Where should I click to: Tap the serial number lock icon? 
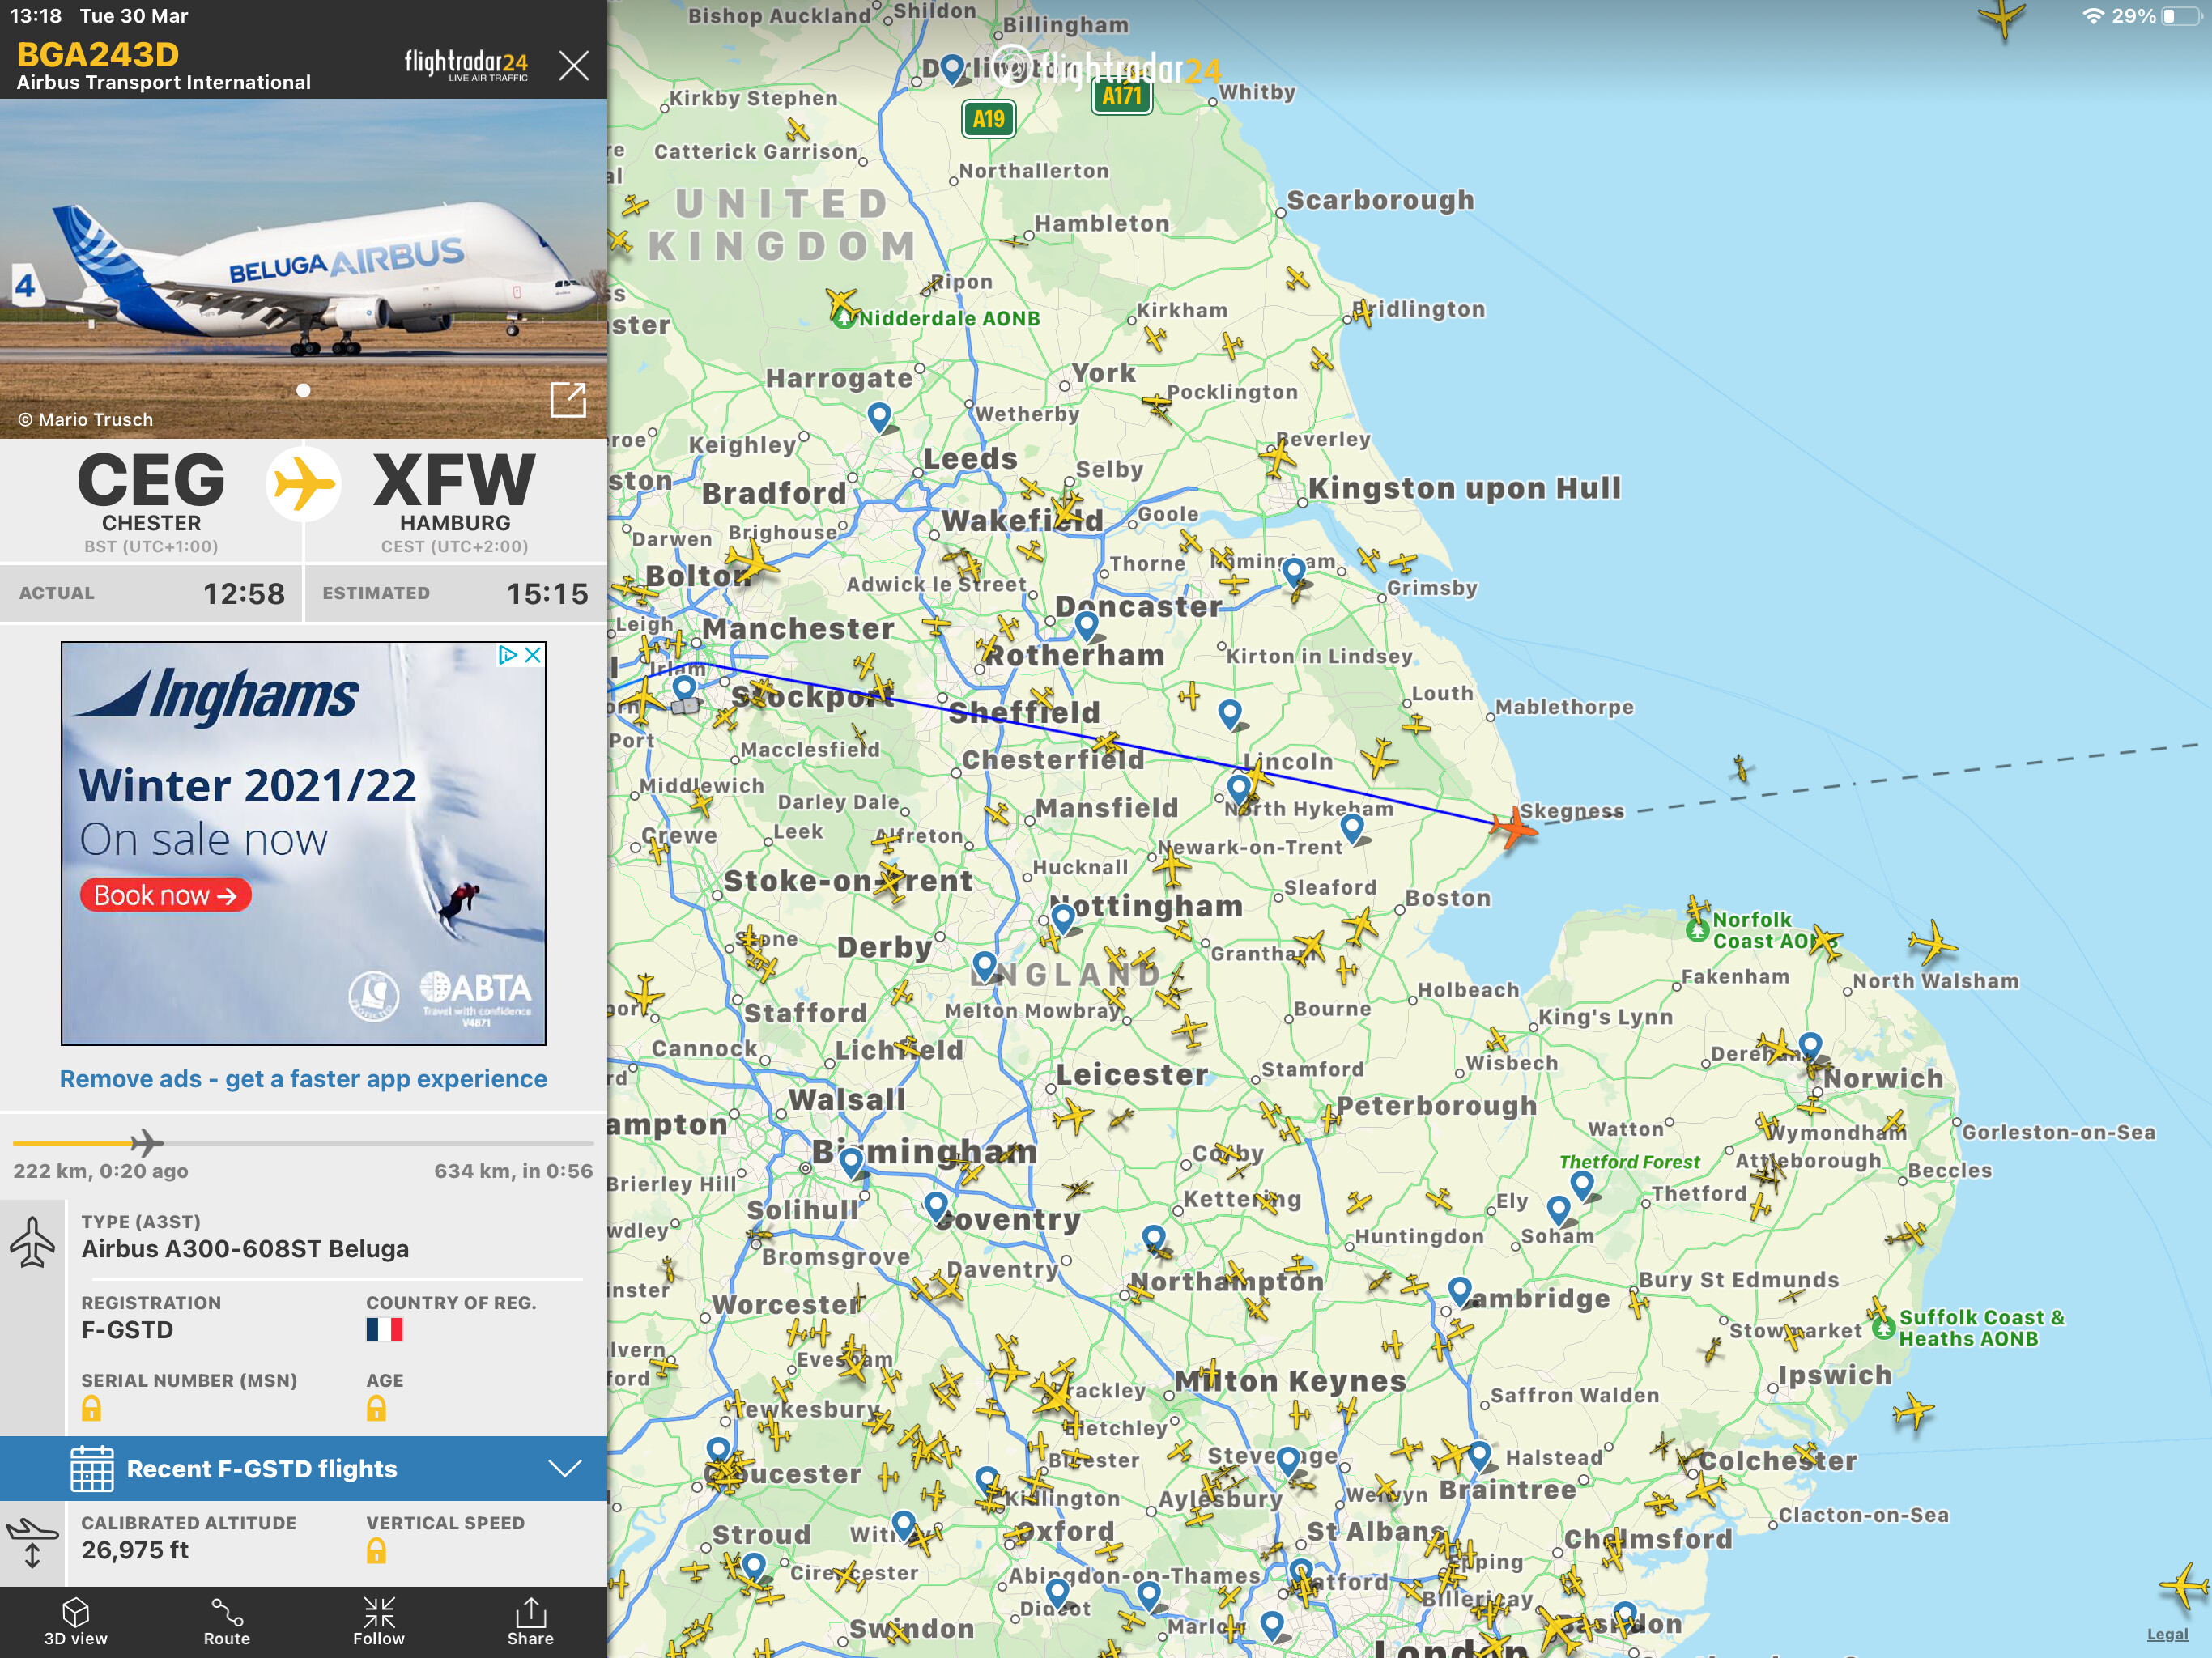91,1408
